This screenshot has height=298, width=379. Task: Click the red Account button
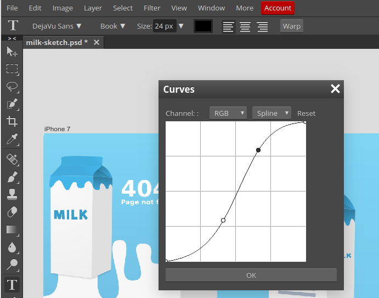278,8
